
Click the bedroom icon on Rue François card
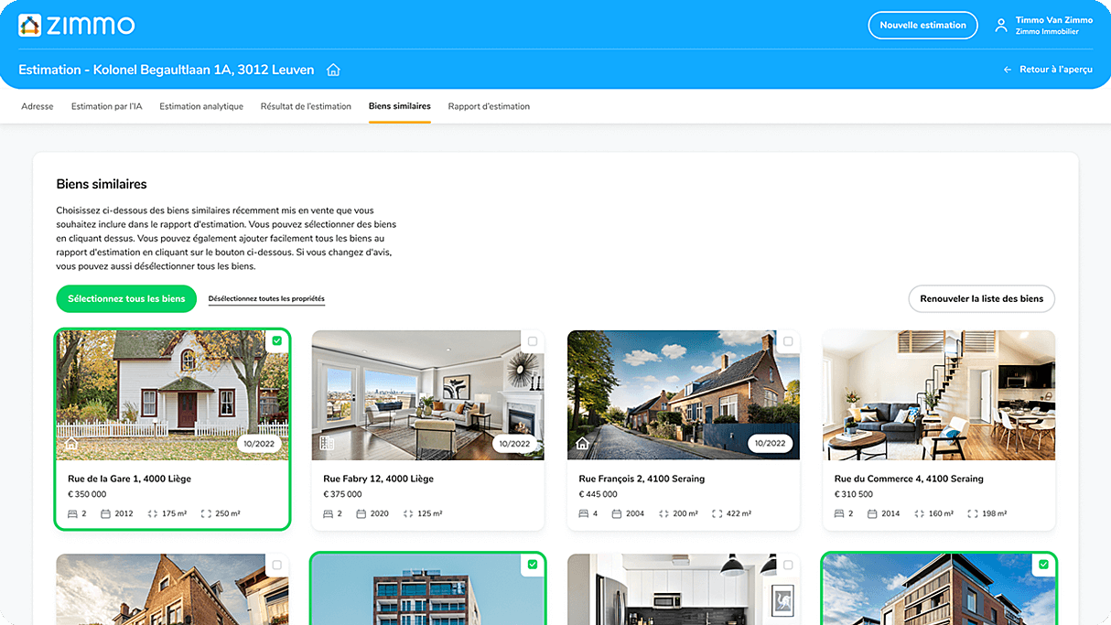(x=584, y=513)
